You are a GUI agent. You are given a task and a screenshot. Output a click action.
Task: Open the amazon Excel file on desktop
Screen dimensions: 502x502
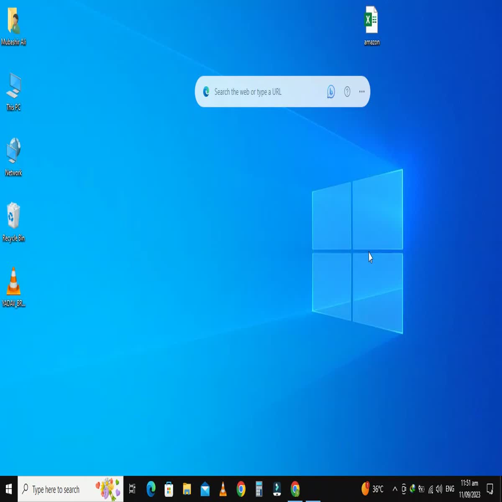coord(371,21)
